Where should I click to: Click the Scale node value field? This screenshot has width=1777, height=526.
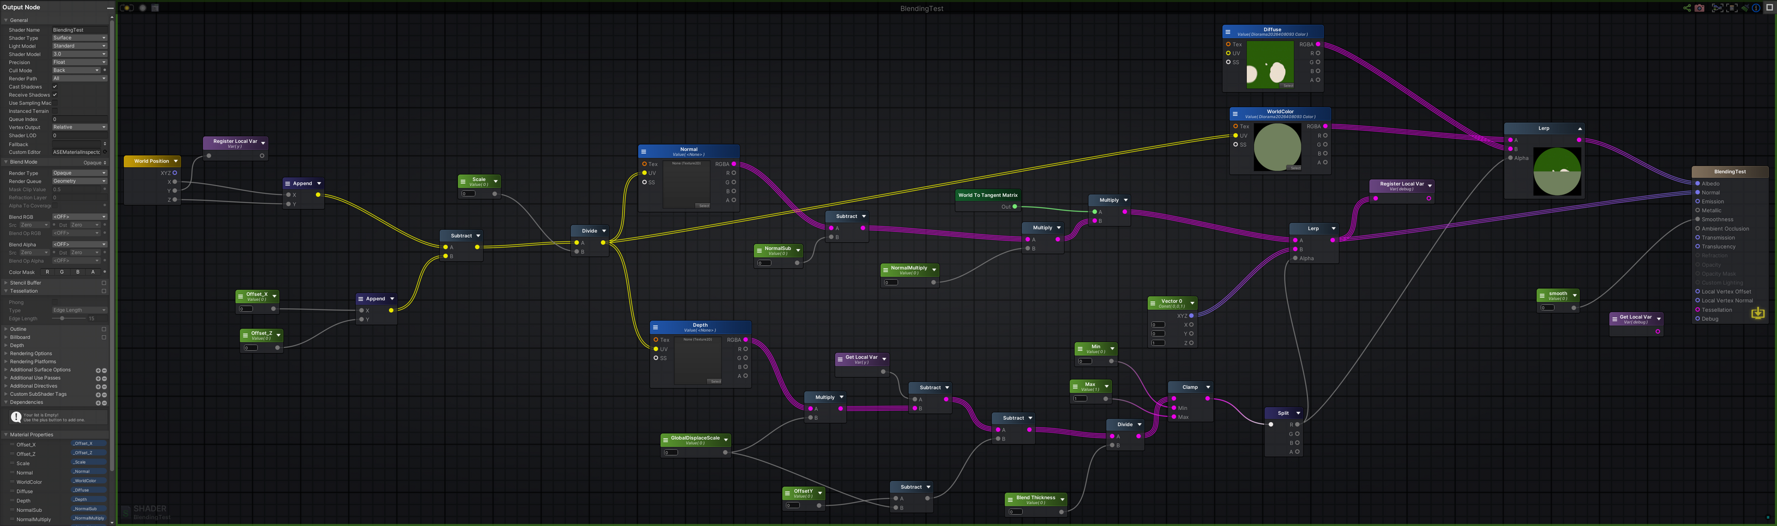click(x=468, y=194)
